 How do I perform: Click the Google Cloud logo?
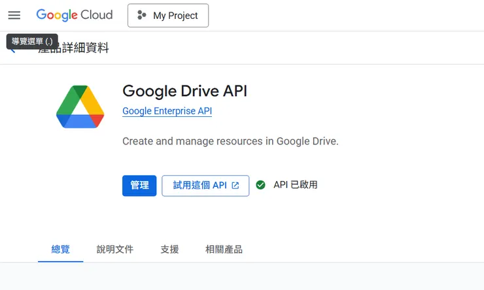pyautogui.click(x=75, y=15)
